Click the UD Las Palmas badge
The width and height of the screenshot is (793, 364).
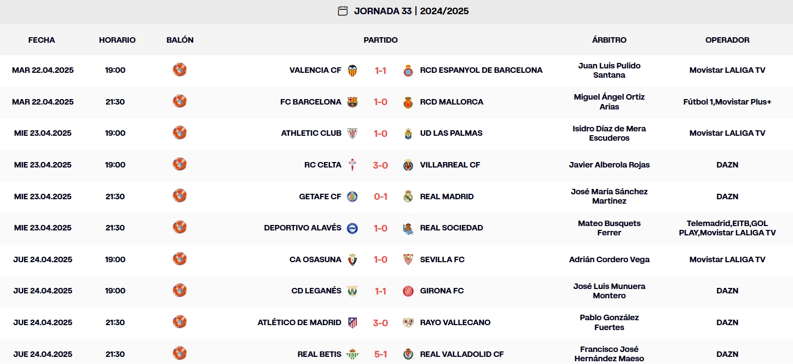tap(408, 133)
